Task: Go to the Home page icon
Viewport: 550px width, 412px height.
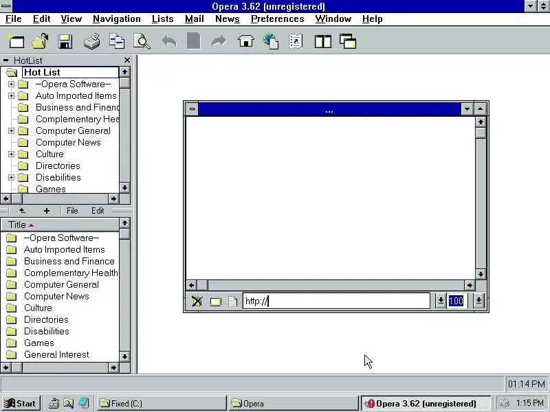Action: [246, 41]
